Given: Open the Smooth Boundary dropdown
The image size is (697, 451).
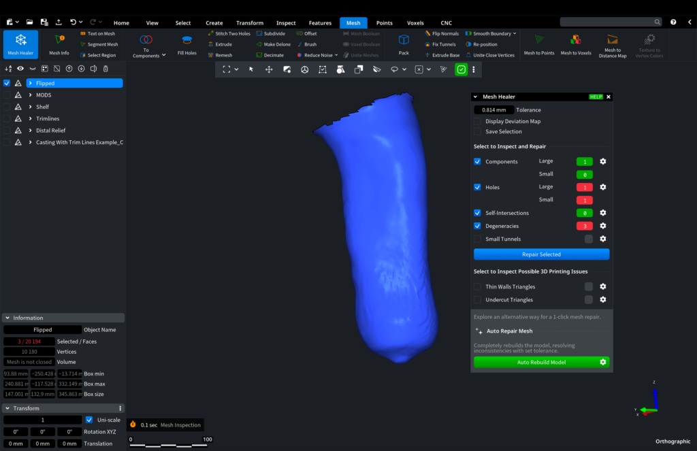Looking at the screenshot, I should 490,33.
